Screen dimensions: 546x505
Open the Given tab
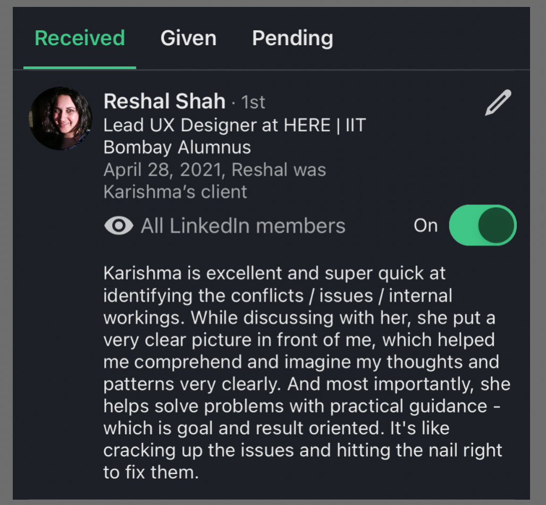[x=188, y=38]
